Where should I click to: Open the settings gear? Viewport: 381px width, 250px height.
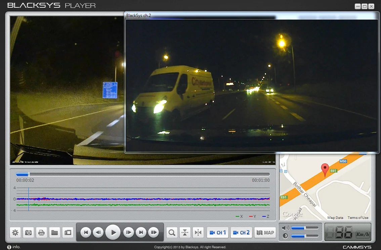15,233
